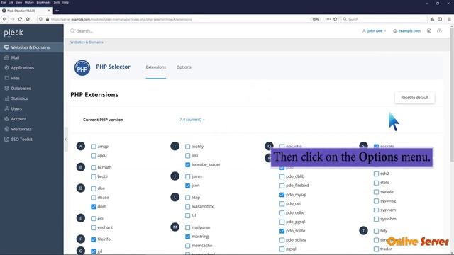
Task: Click the browser back arrow
Action: coord(5,19)
